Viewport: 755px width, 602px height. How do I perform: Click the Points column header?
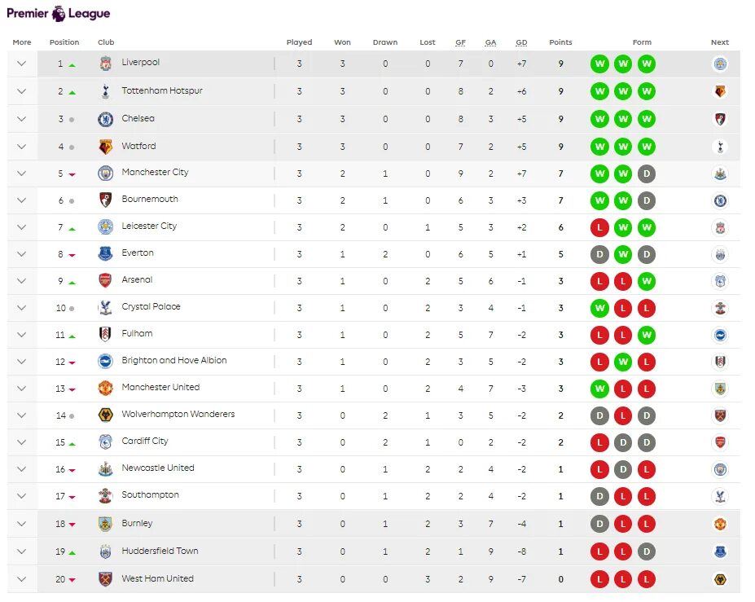560,42
